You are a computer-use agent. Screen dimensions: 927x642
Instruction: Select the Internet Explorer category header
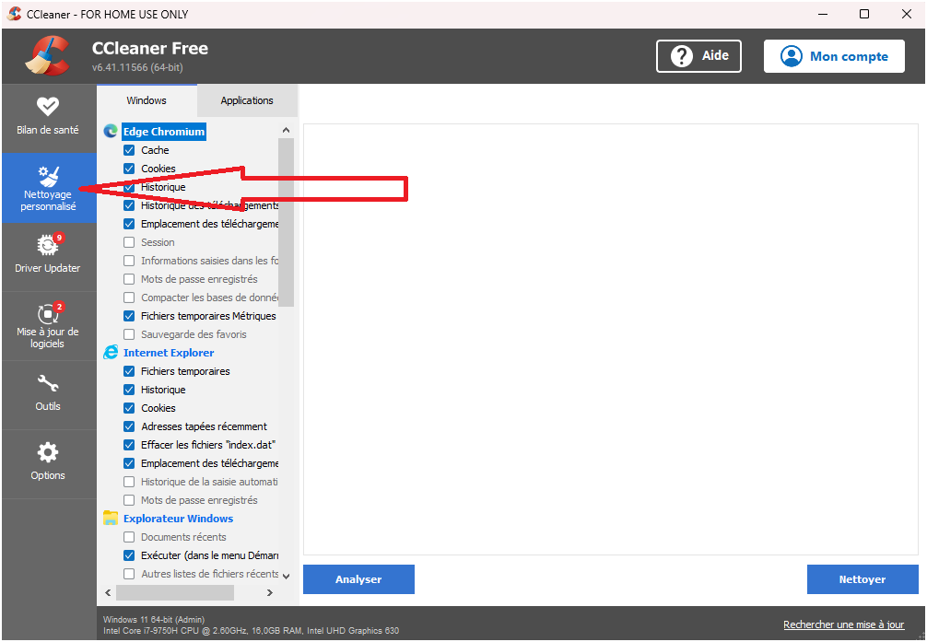[x=169, y=353]
